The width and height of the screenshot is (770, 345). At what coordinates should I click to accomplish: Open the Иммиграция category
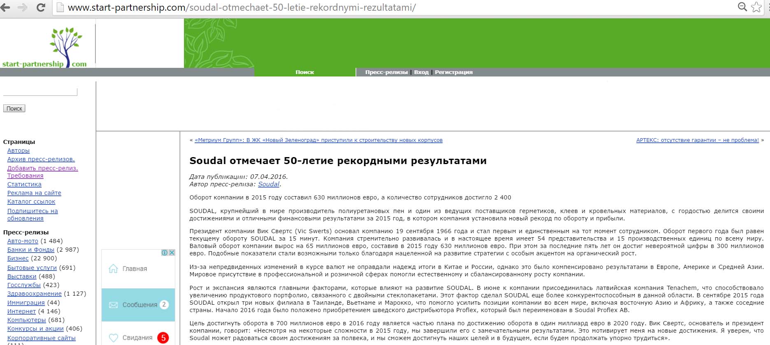click(26, 303)
